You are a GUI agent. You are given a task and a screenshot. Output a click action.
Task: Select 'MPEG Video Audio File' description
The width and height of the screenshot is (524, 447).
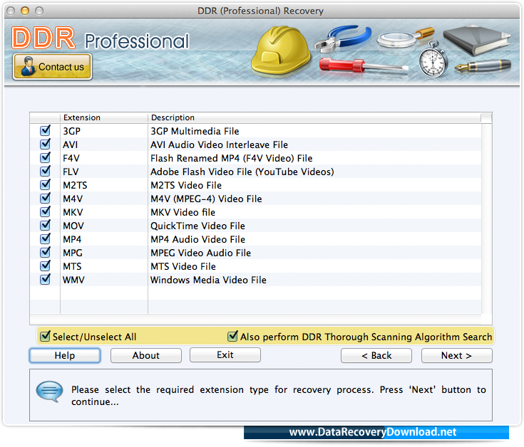click(200, 253)
